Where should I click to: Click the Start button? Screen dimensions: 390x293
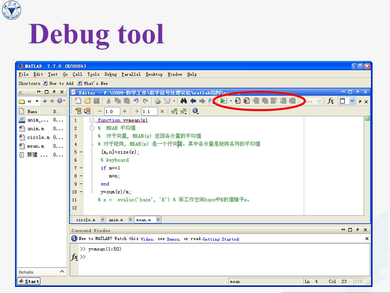click(x=29, y=281)
